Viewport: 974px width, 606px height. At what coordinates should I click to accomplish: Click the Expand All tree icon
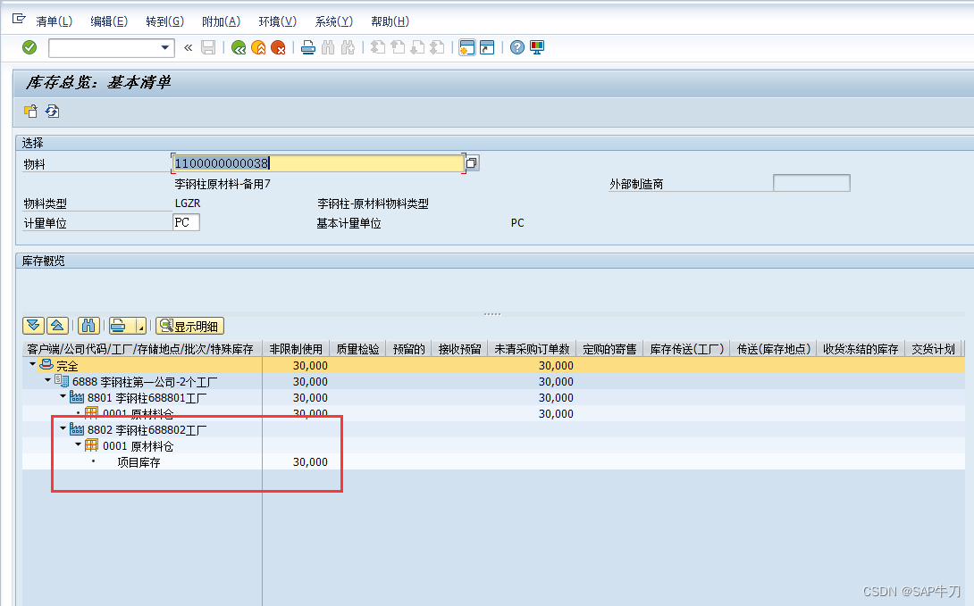34,326
